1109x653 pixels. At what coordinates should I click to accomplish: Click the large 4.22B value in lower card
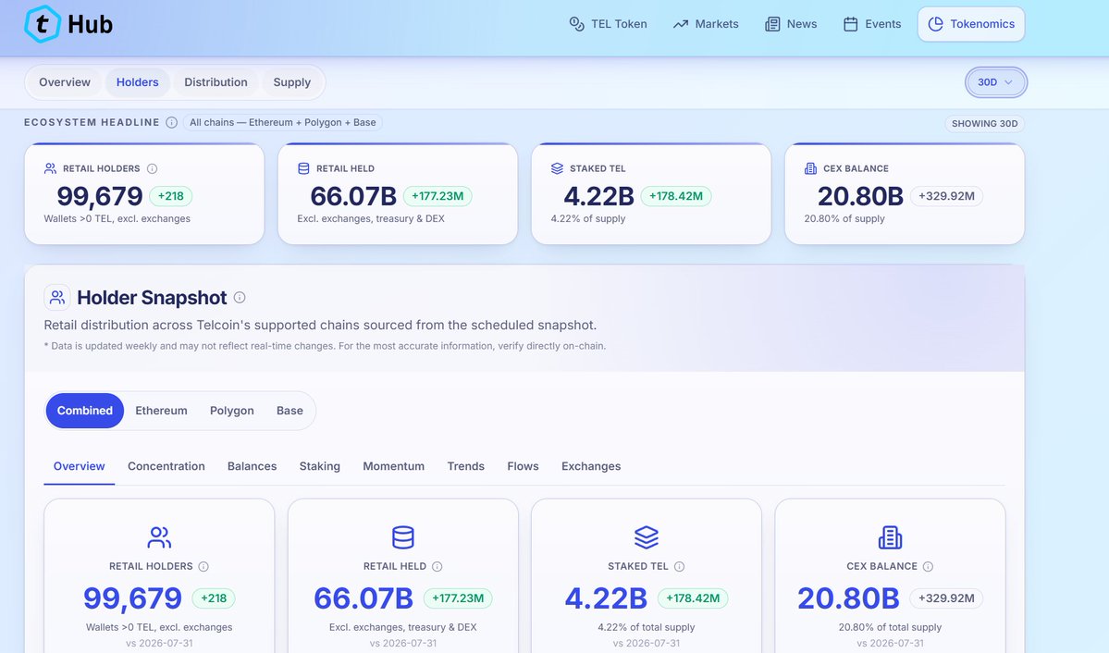pyautogui.click(x=606, y=598)
